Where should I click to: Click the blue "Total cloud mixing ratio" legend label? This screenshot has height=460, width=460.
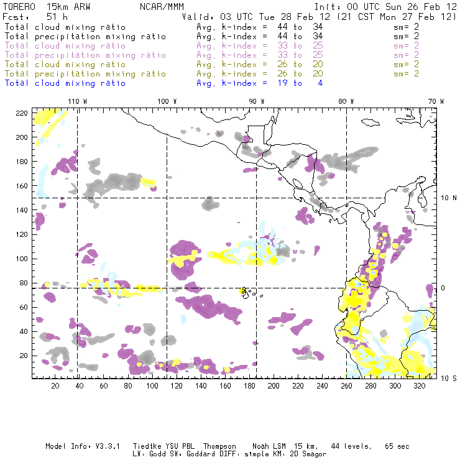[x=65, y=83]
